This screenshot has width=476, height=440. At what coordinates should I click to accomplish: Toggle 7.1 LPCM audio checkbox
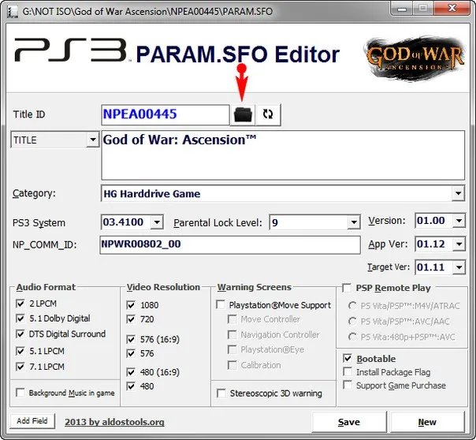pyautogui.click(x=20, y=367)
